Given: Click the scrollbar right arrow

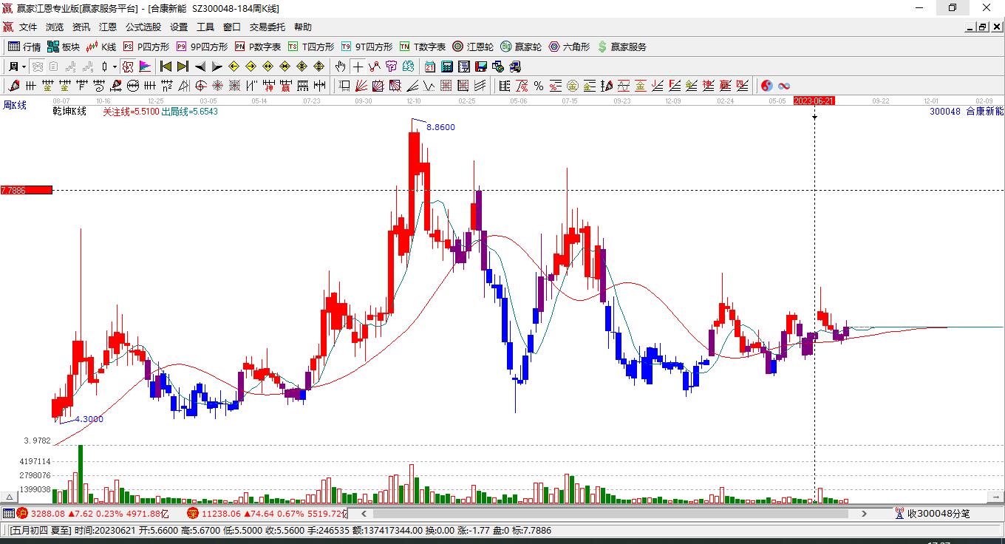Looking at the screenshot, I should [864, 514].
